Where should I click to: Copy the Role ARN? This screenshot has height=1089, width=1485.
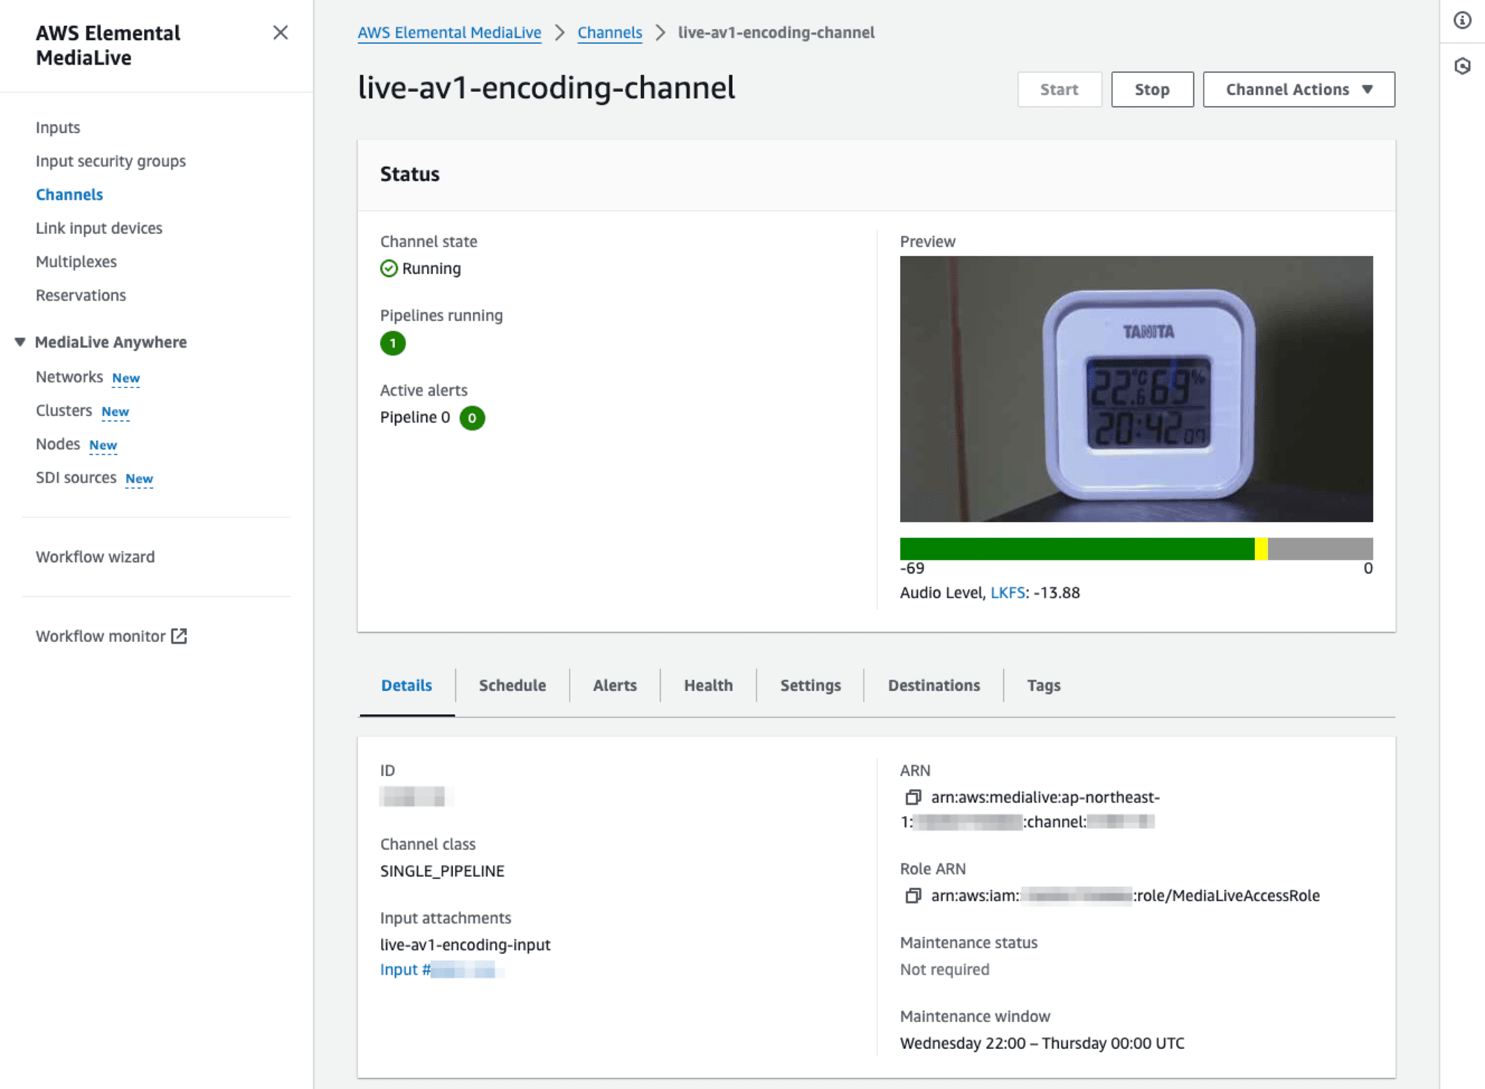coord(913,895)
